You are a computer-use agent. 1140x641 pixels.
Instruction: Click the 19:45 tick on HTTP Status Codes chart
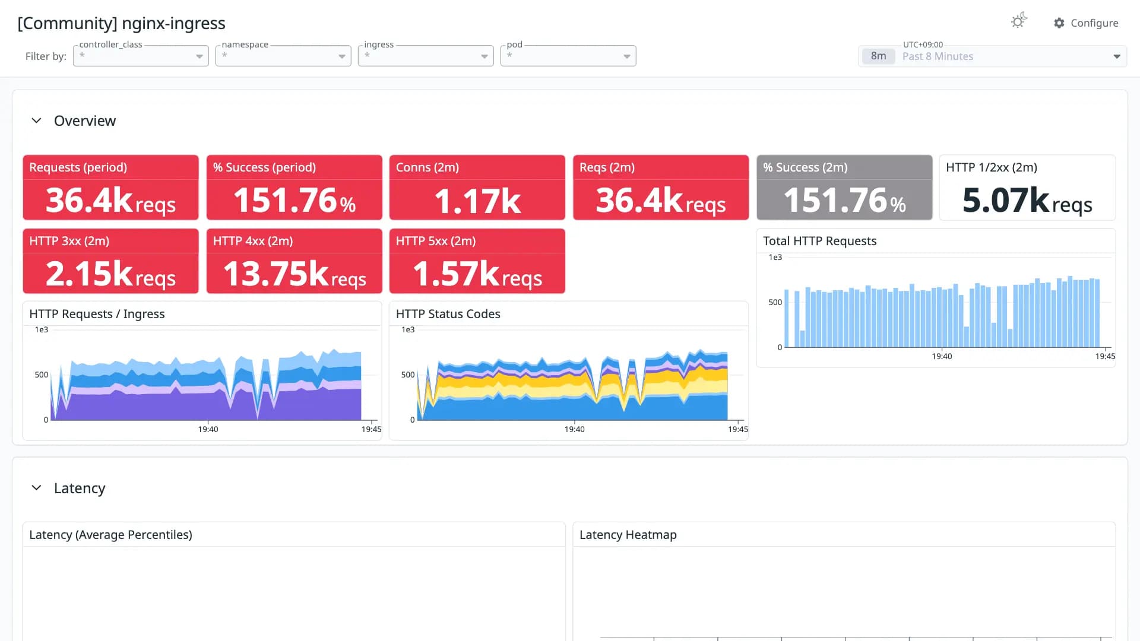(x=738, y=429)
